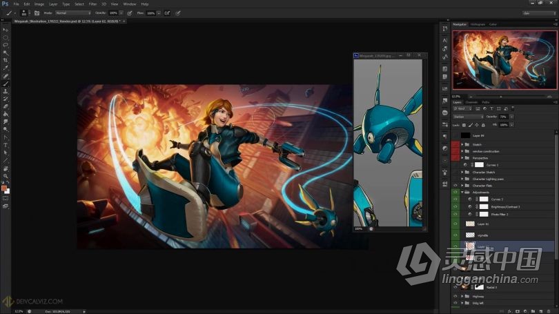Screen dimensions: 559x314
Task: Select the Eyedropper tool
Action: (x=6, y=68)
